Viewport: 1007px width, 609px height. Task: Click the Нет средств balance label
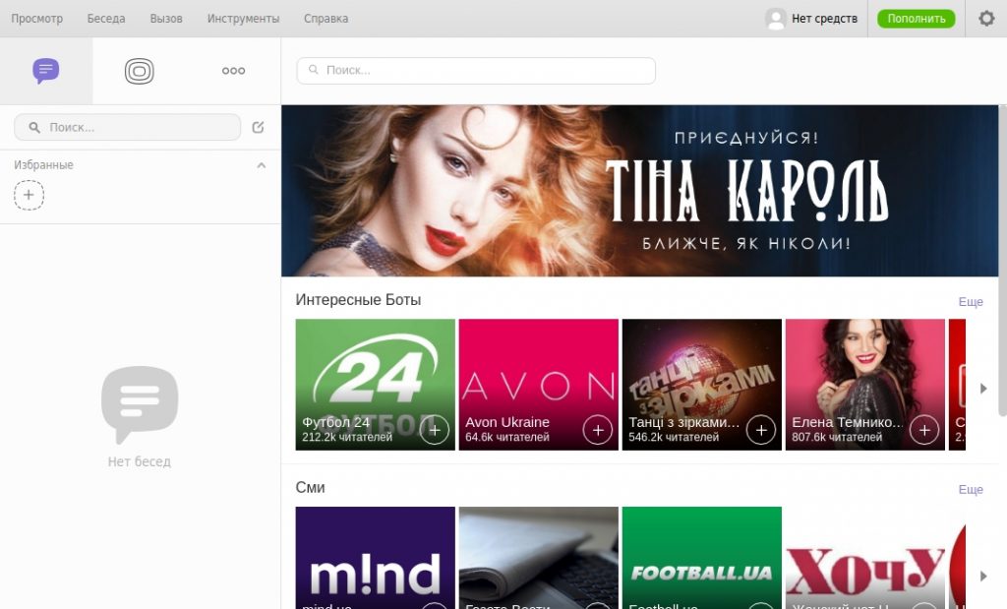[825, 19]
